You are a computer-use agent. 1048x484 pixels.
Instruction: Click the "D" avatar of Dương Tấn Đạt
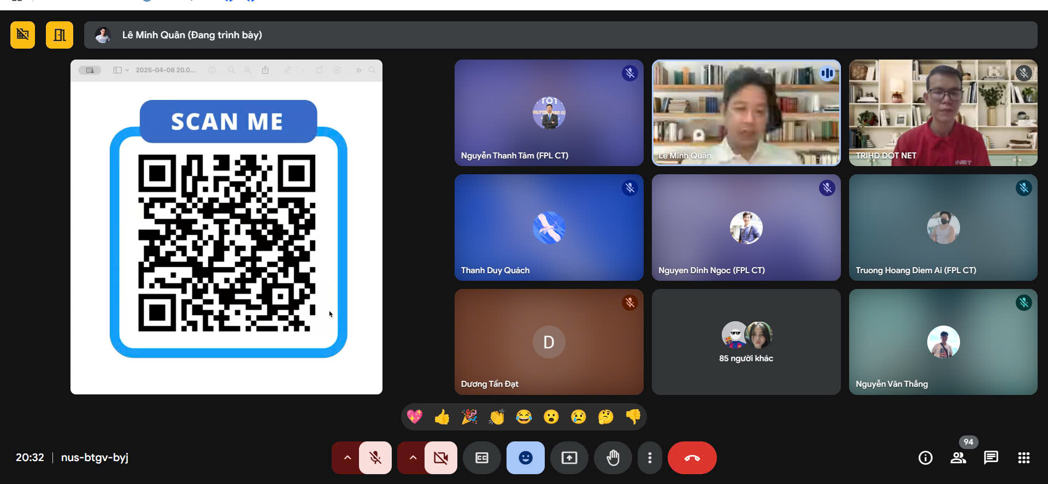[x=549, y=342]
